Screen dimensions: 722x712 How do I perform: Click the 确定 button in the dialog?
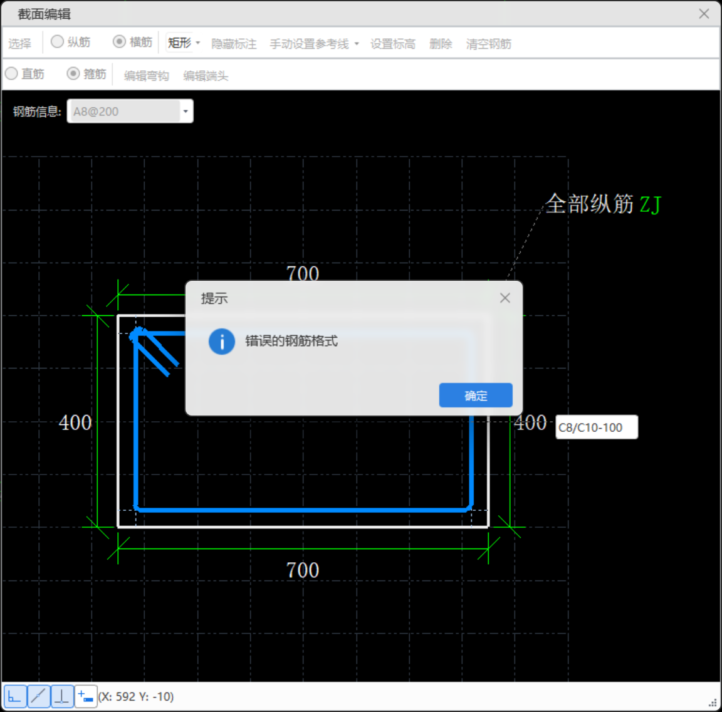pos(476,395)
